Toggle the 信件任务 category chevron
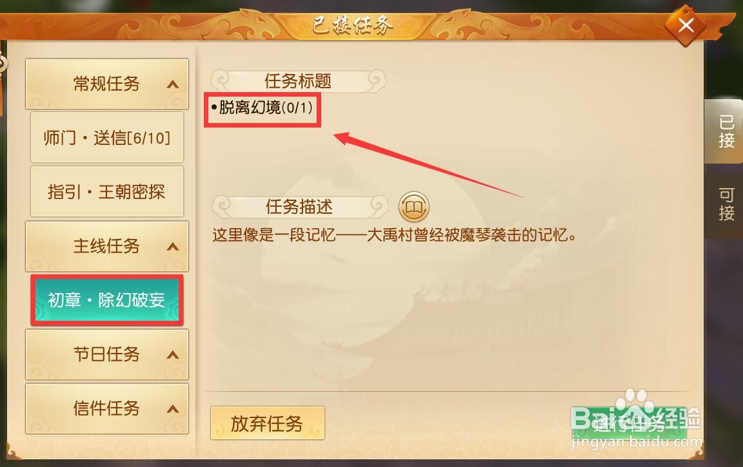Viewport: 743px width, 467px height. 172,409
